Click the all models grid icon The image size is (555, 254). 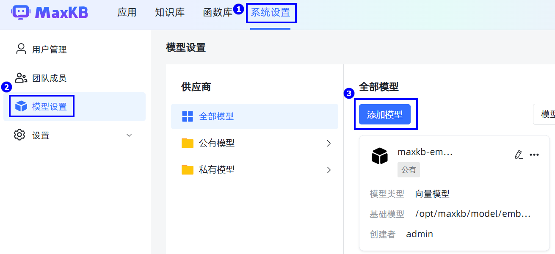[187, 116]
